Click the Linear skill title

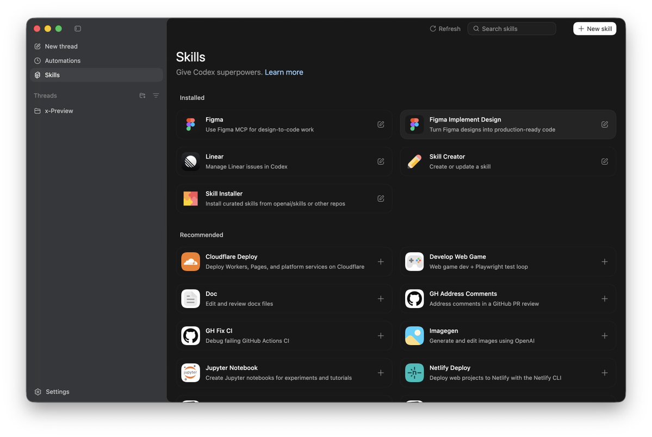point(215,157)
